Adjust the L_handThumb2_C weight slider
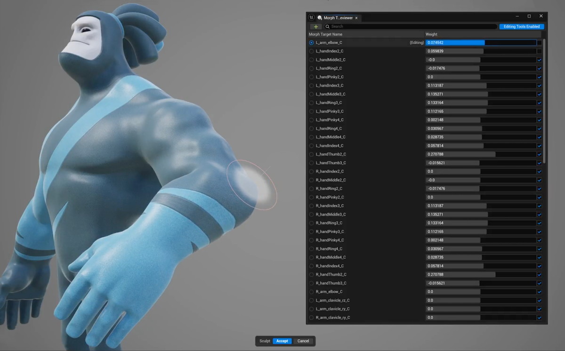The height and width of the screenshot is (351, 565). point(480,154)
